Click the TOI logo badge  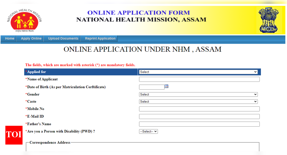(14, 135)
